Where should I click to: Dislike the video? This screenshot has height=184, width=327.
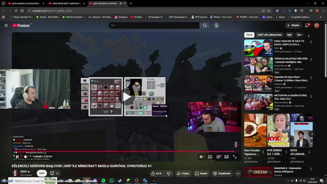(169, 174)
